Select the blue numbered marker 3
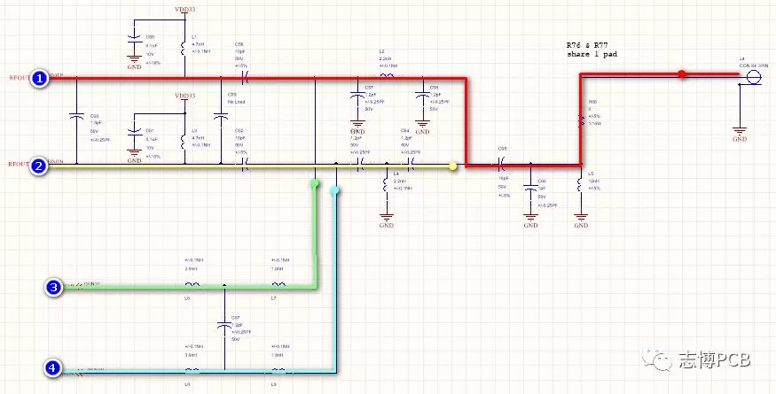 (53, 287)
